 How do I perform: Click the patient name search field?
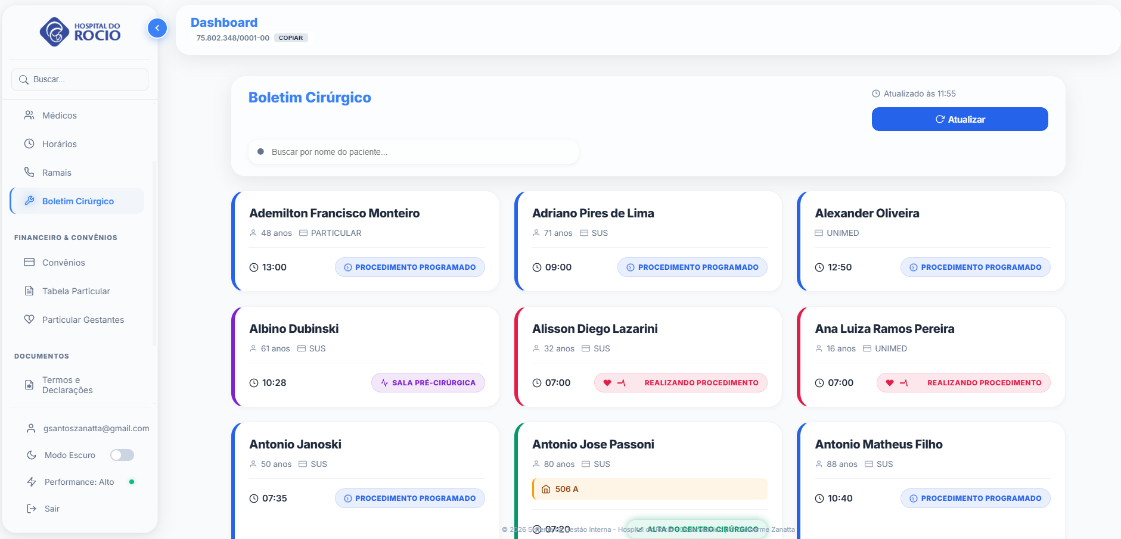click(x=414, y=152)
